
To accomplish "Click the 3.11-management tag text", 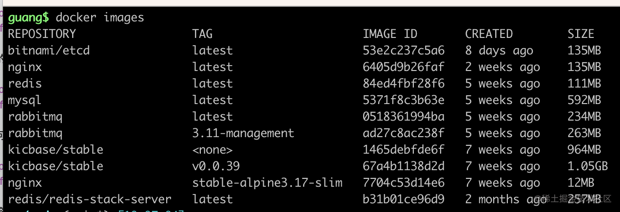I will pos(243,133).
